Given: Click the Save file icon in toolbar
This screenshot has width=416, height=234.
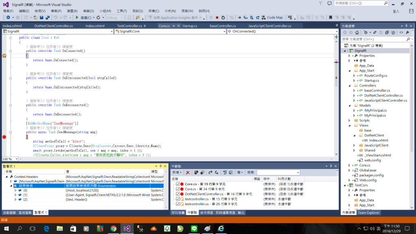Looking at the screenshot, I should 41,17.
